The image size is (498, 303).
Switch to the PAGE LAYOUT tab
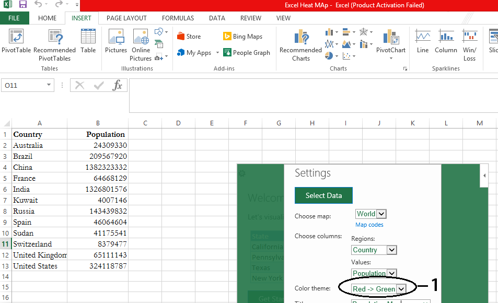(126, 18)
